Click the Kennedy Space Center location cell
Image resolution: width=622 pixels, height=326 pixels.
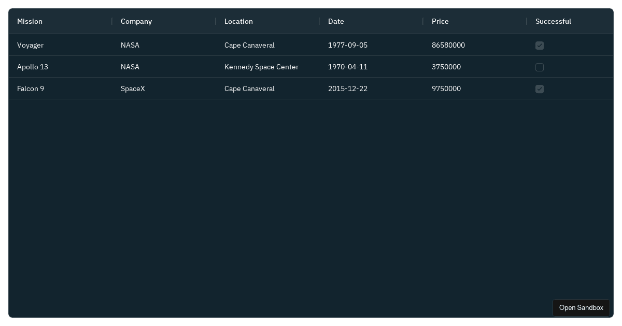[261, 67]
